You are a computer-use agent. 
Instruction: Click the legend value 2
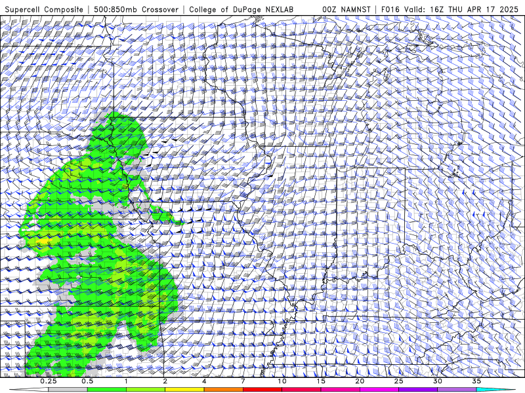(165, 381)
